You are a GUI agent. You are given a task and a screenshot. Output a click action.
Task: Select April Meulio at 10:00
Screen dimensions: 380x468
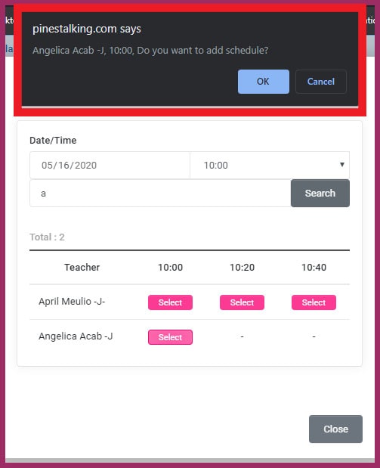(x=170, y=302)
